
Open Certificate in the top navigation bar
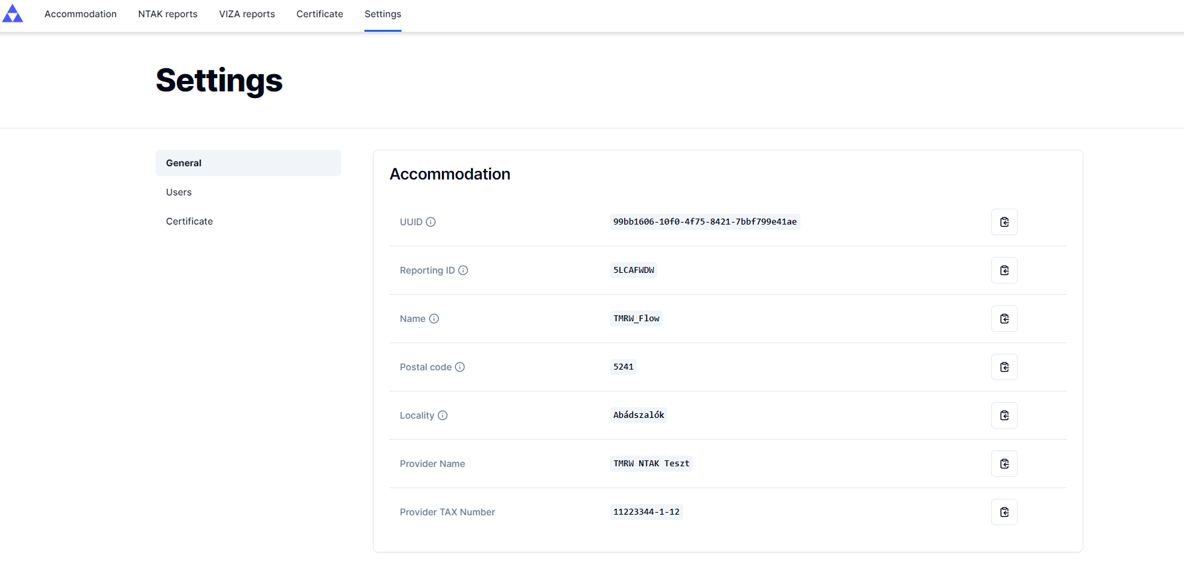(x=319, y=14)
